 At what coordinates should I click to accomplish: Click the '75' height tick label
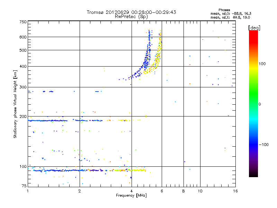click(x=24, y=186)
